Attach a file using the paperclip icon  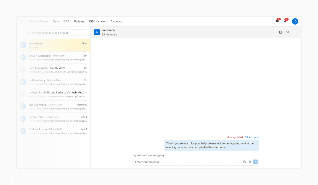tap(250, 162)
